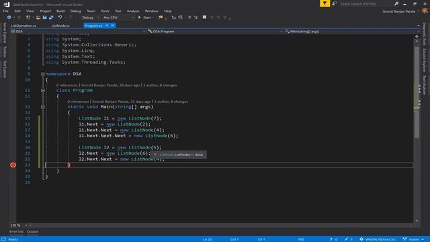Open the Analyze menu
430x242 pixels.
(x=133, y=11)
